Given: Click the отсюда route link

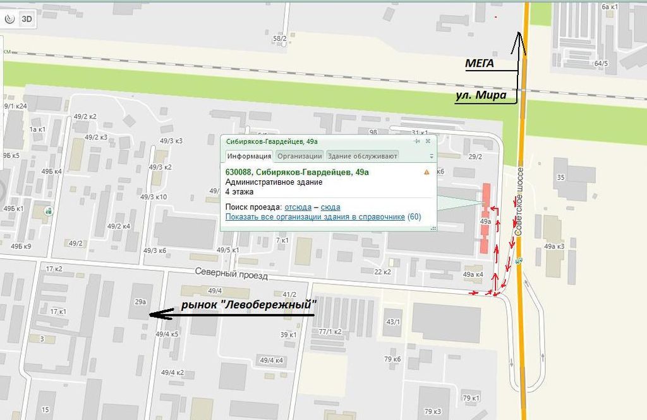Looking at the screenshot, I should [x=298, y=207].
